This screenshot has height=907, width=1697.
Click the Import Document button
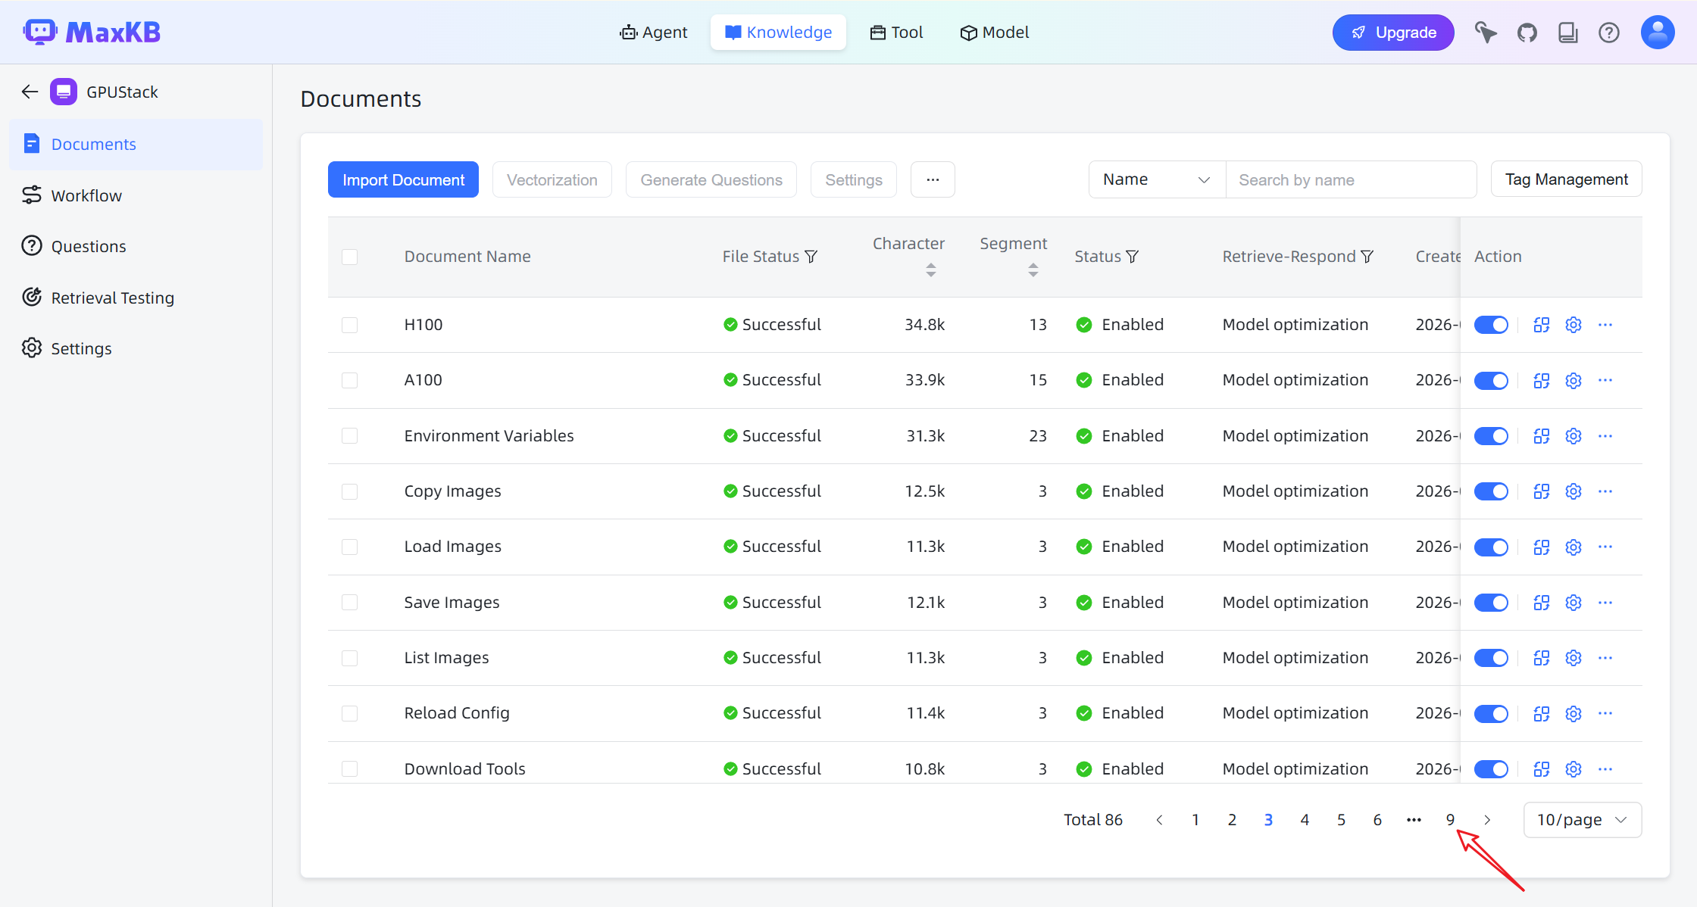[403, 179]
